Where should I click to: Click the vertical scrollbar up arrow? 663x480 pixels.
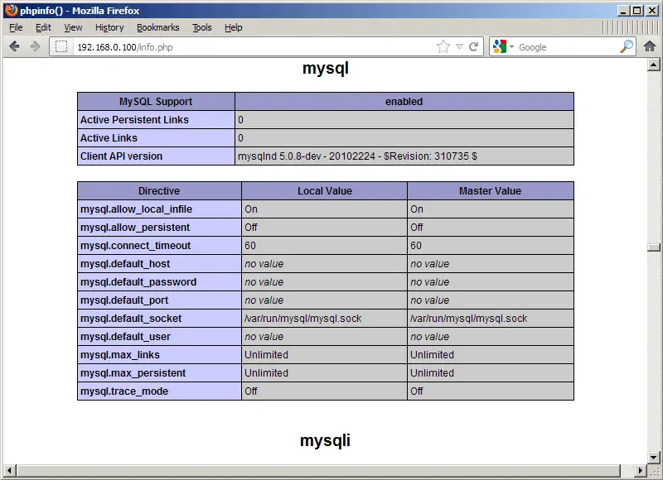654,65
